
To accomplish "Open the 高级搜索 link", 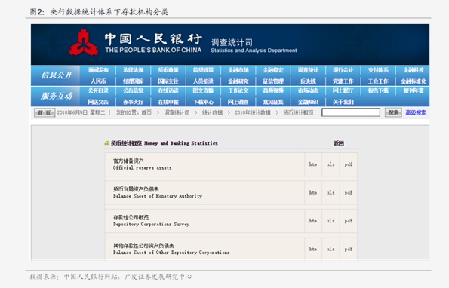I will (416, 112).
